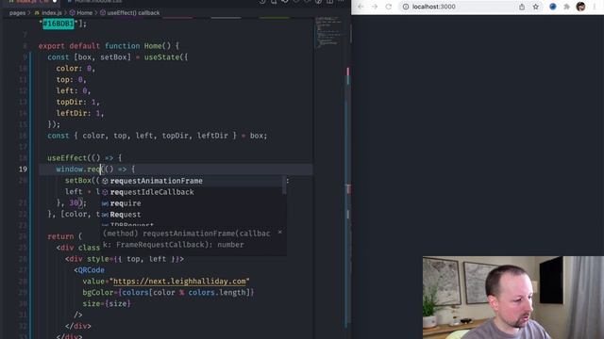Choose the require autocomplete entry
Viewport: 604px width, 339px height.
coord(193,203)
